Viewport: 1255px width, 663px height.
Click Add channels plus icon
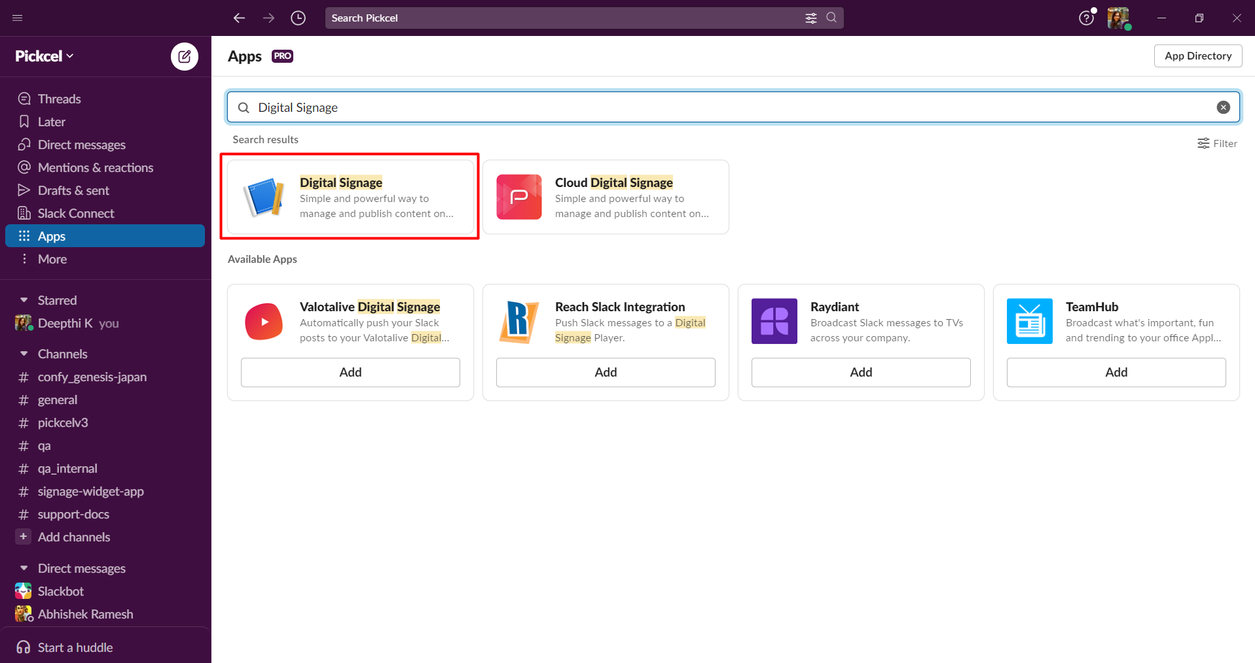coord(23,536)
